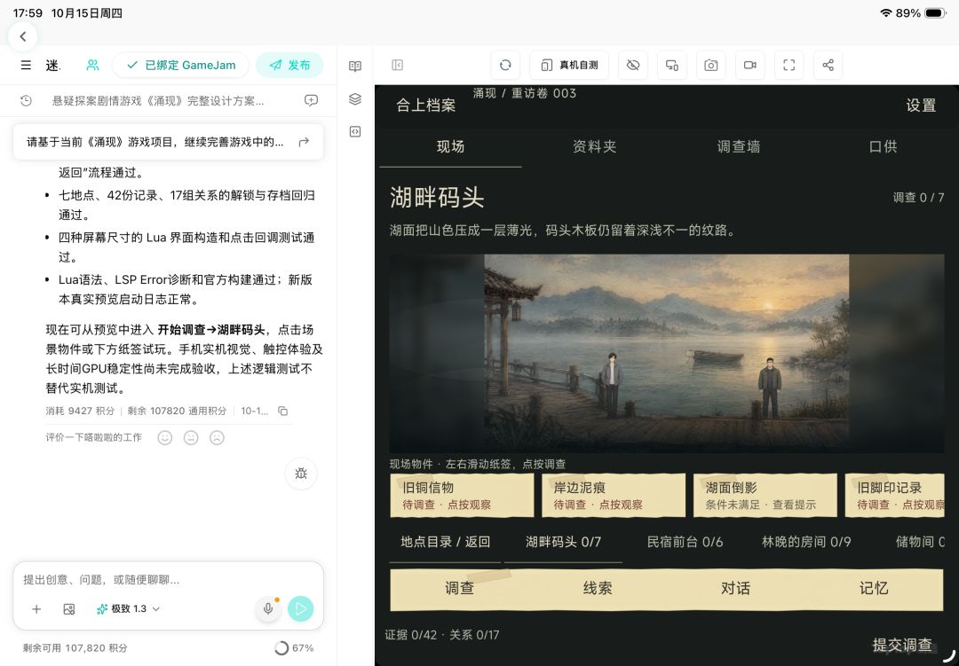
Task: Click 提交调查 at the bottom of the game
Action: [902, 645]
